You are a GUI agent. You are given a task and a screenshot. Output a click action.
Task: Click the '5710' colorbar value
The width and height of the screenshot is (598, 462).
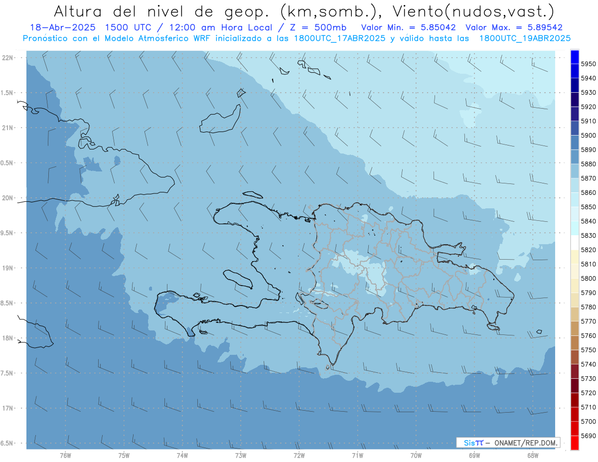click(589, 407)
